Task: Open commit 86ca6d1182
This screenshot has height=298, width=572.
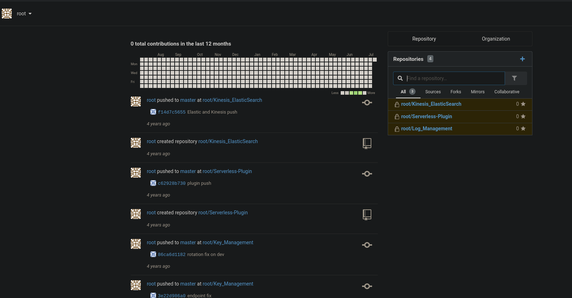Action: (x=172, y=255)
